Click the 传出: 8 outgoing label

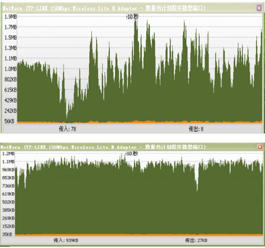coord(196,129)
